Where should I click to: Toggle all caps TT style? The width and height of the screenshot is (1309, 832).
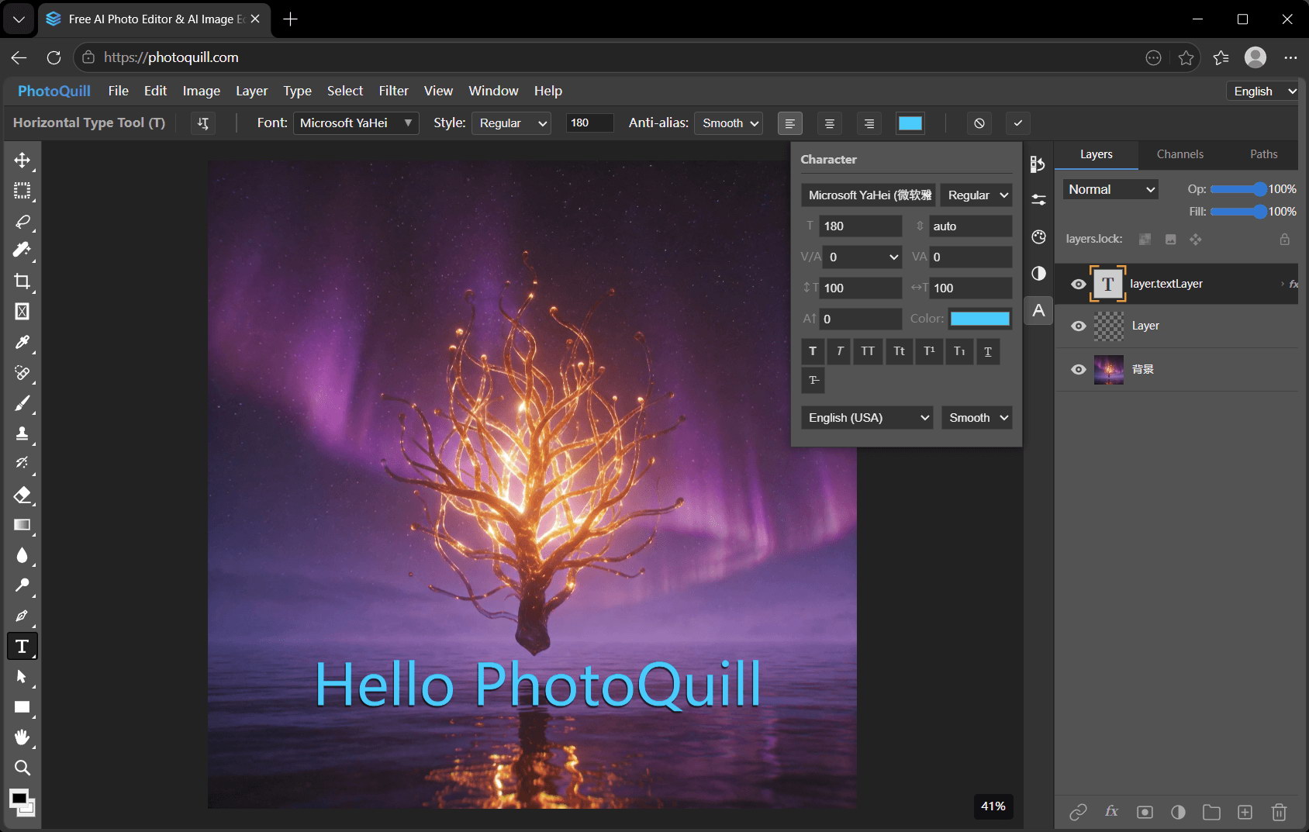point(868,351)
